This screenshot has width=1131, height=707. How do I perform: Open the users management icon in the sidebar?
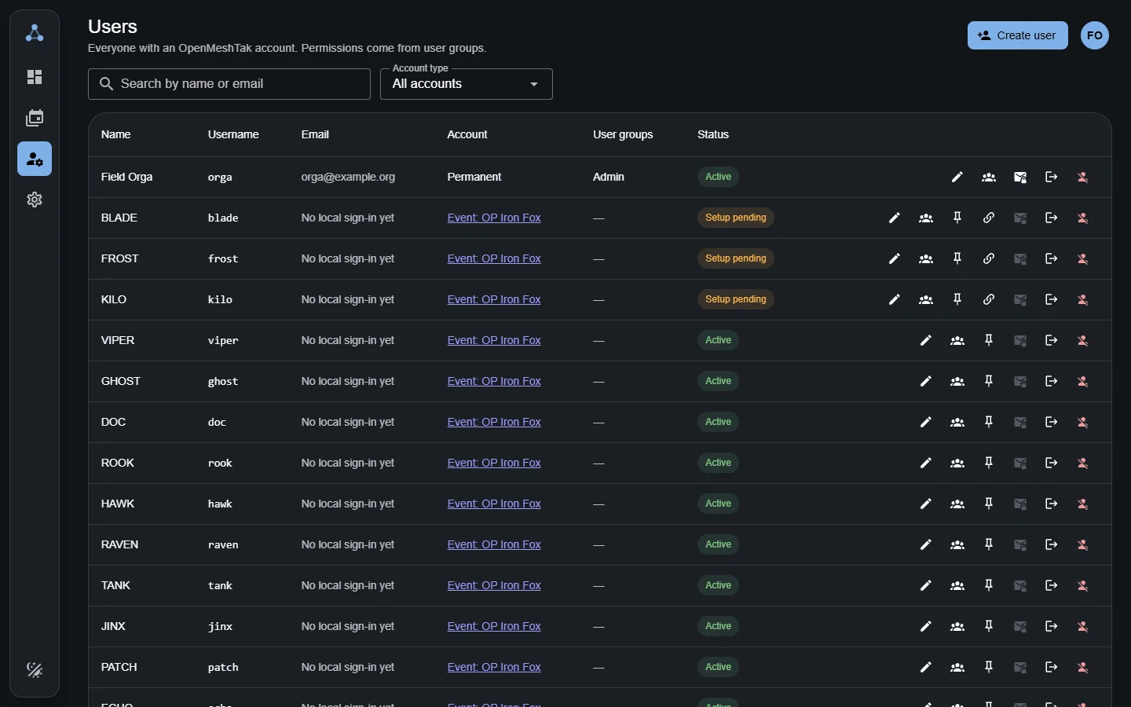35,159
